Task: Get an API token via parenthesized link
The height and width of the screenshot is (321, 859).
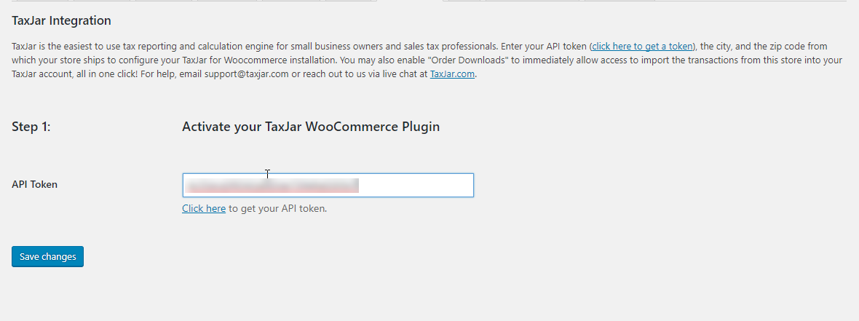Action: [x=643, y=46]
